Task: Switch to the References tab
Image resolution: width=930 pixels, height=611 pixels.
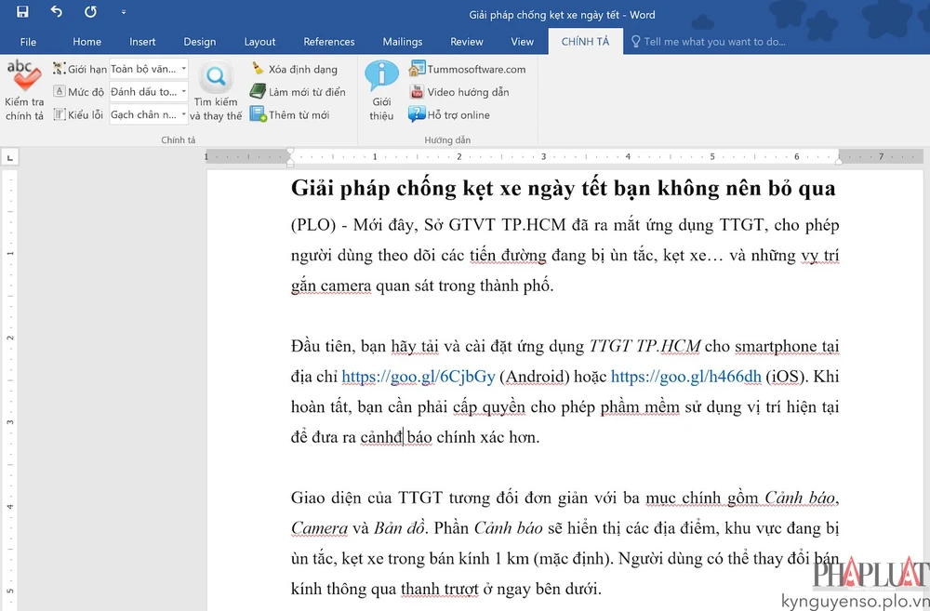Action: coord(328,42)
